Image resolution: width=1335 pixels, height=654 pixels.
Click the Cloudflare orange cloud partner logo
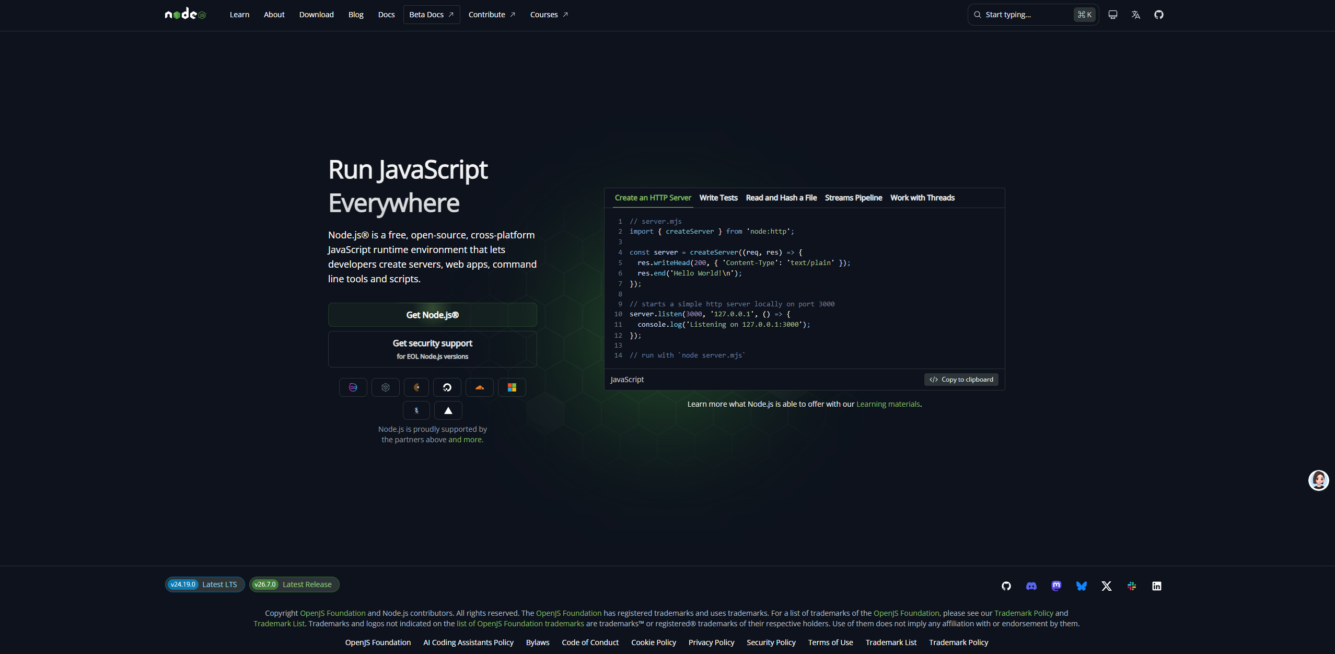[480, 387]
